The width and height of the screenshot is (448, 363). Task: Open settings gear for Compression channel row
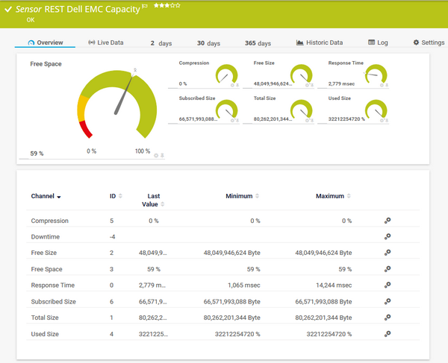(387, 221)
